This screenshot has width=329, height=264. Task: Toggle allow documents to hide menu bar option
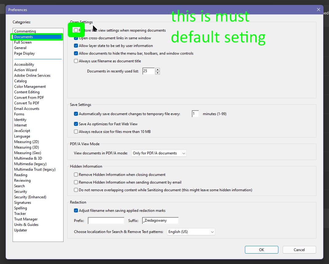(76, 53)
